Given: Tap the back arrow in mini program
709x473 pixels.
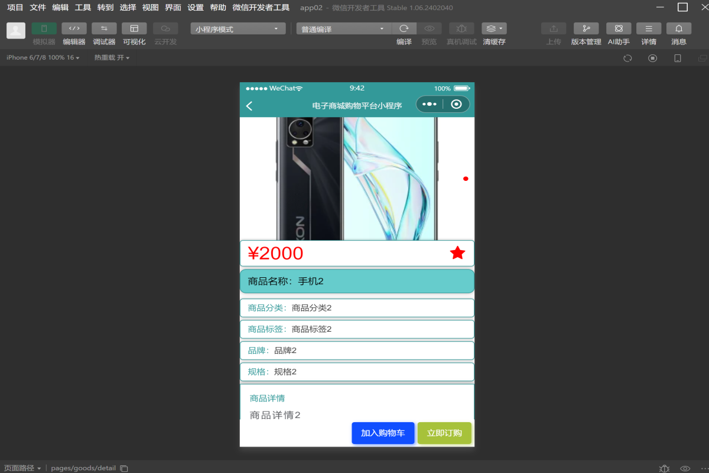Looking at the screenshot, I should (x=249, y=106).
